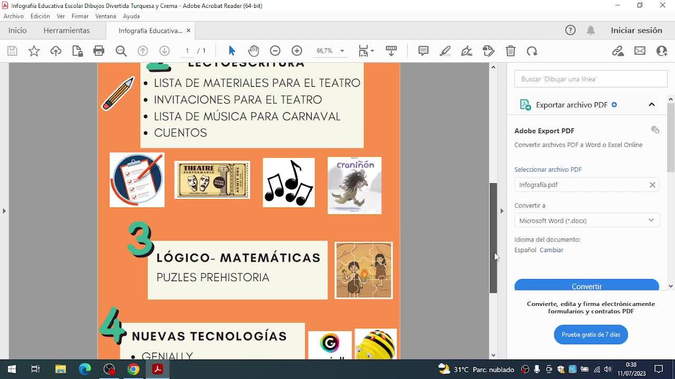This screenshot has height=379, width=675.
Task: Select the hand pan tool
Action: pos(254,51)
